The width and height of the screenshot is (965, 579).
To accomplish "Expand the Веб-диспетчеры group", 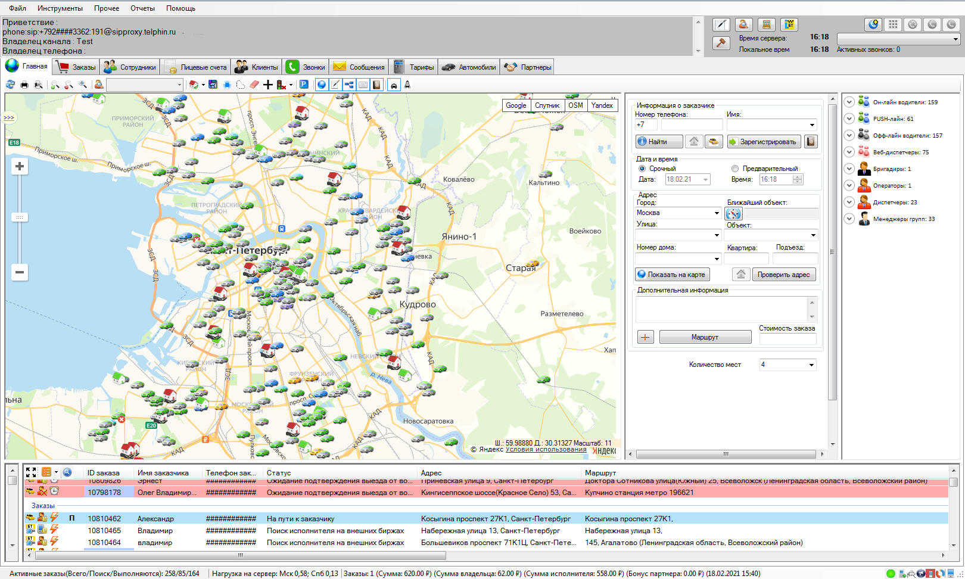I will point(849,152).
